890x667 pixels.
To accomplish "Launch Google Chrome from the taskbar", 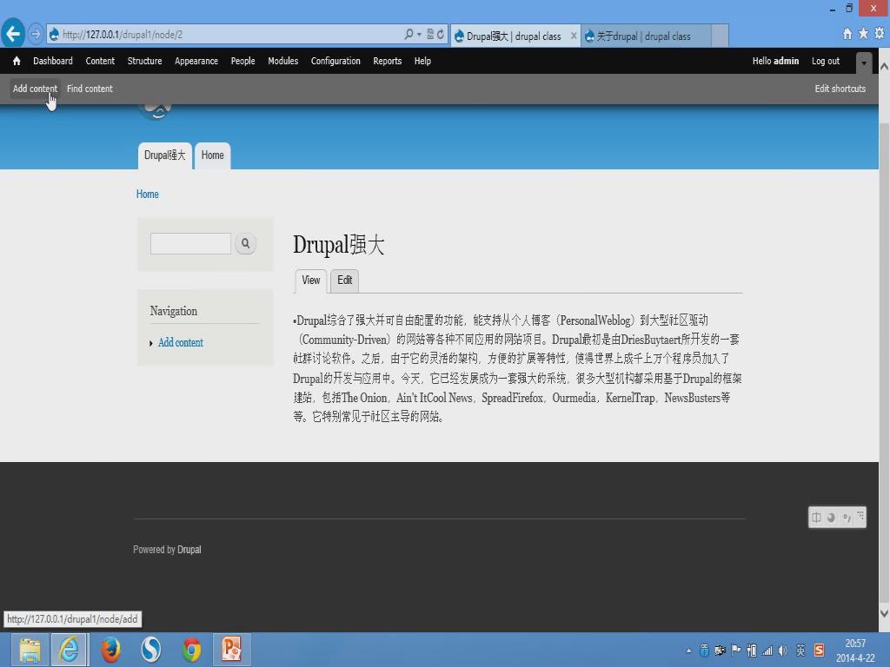I will [x=192, y=650].
